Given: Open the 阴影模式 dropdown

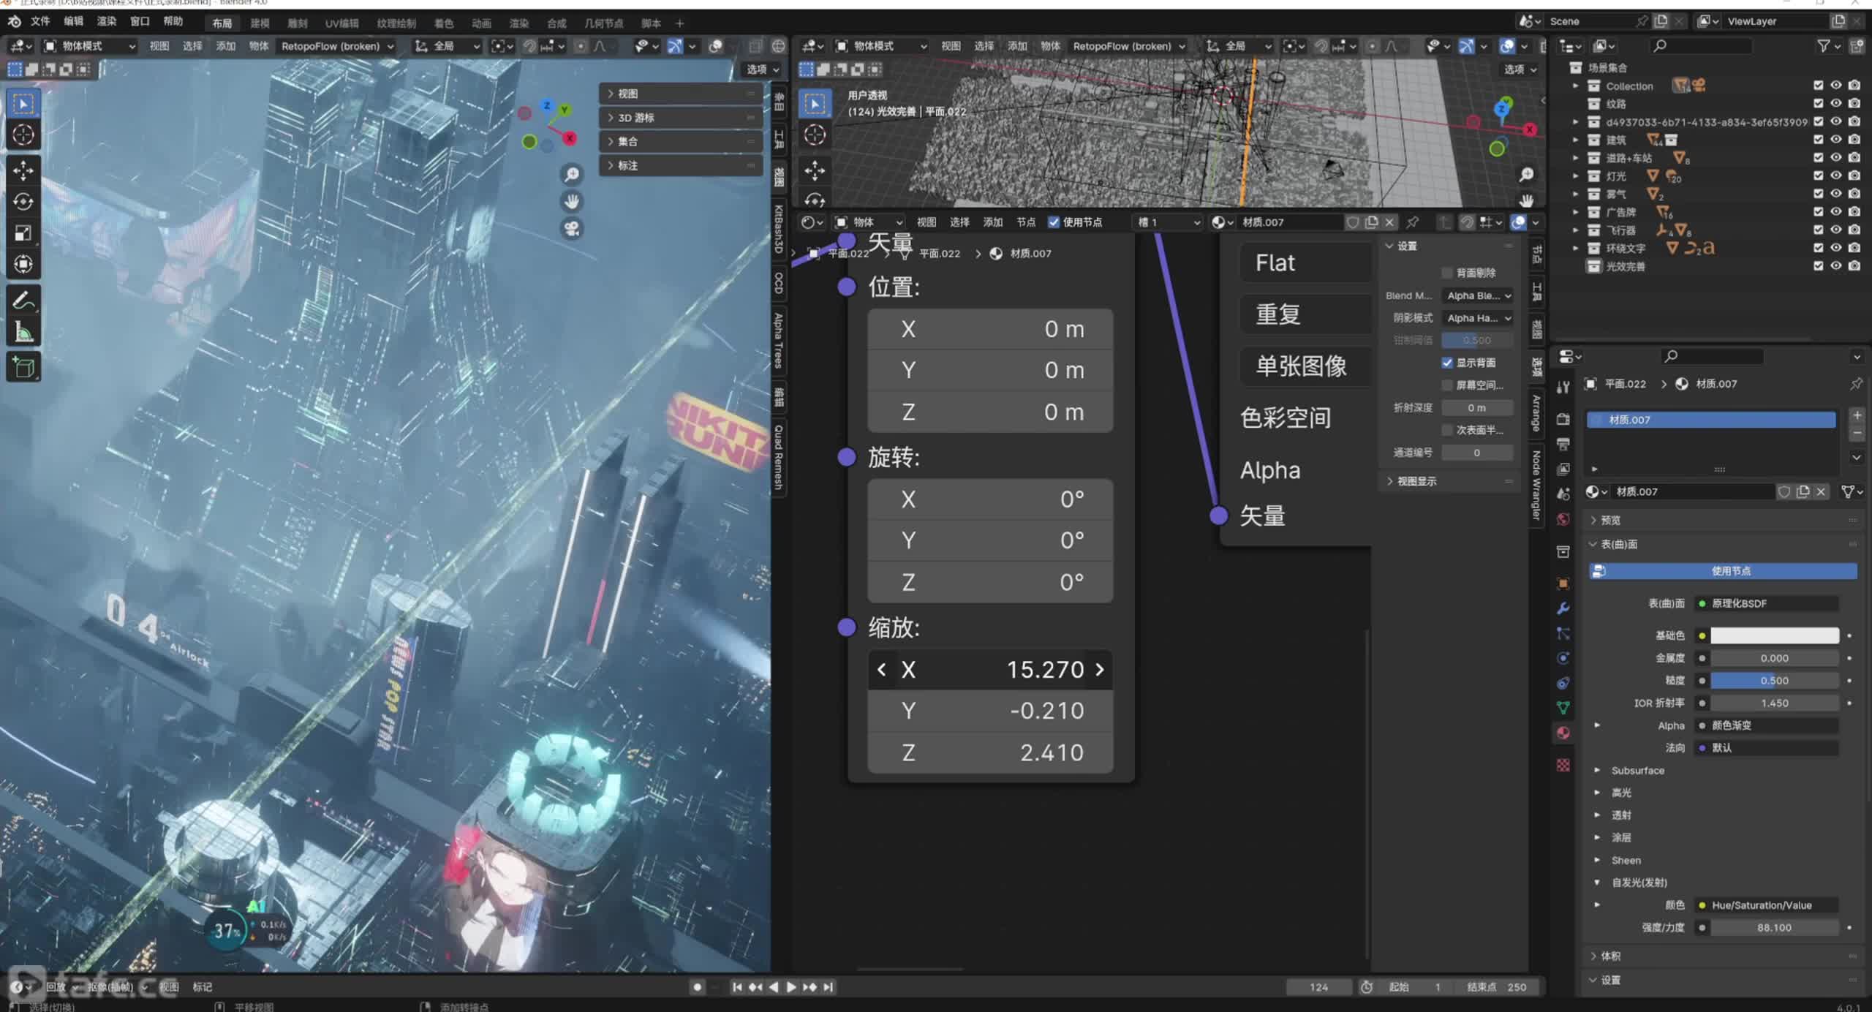Looking at the screenshot, I should pyautogui.click(x=1477, y=318).
